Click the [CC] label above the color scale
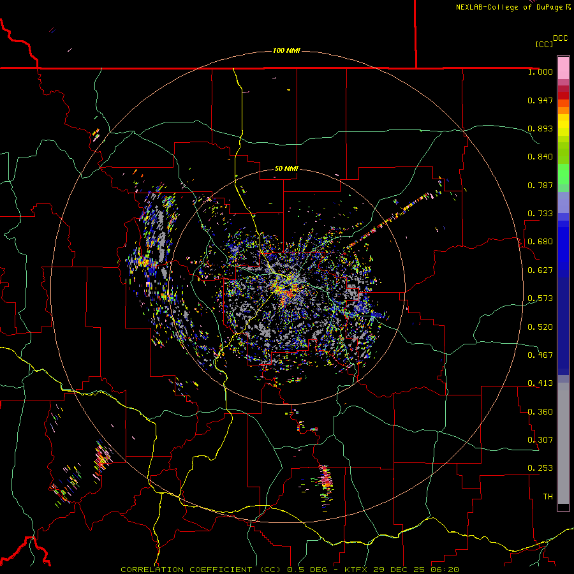The height and width of the screenshot is (574, 574). tap(544, 44)
